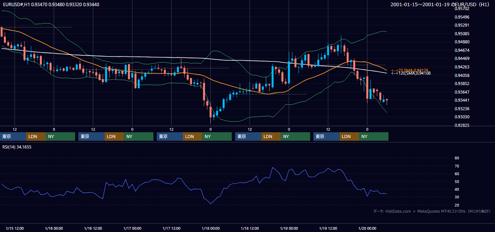Click the 1/20 00:00 date label
The image size is (495, 232).
click(368, 229)
